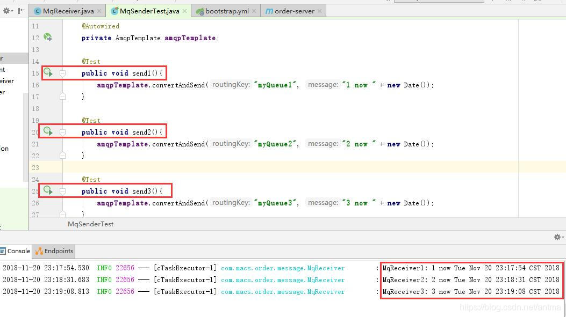This screenshot has height=317, width=566.
Task: Close the order-server tab
Action: coord(320,11)
